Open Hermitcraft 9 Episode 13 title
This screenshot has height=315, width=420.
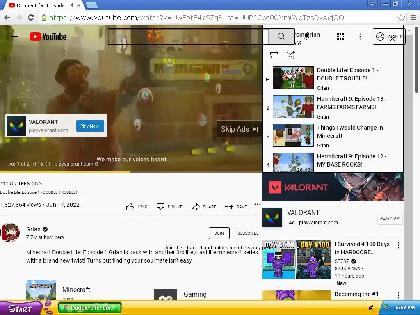tap(352, 103)
